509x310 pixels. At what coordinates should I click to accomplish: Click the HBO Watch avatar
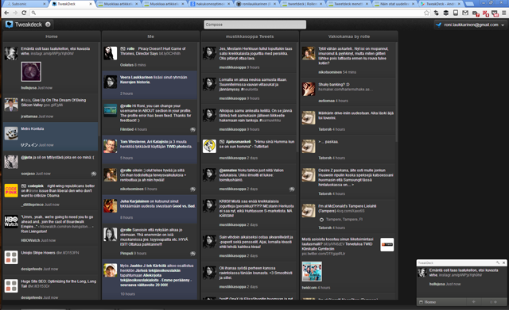(11, 221)
